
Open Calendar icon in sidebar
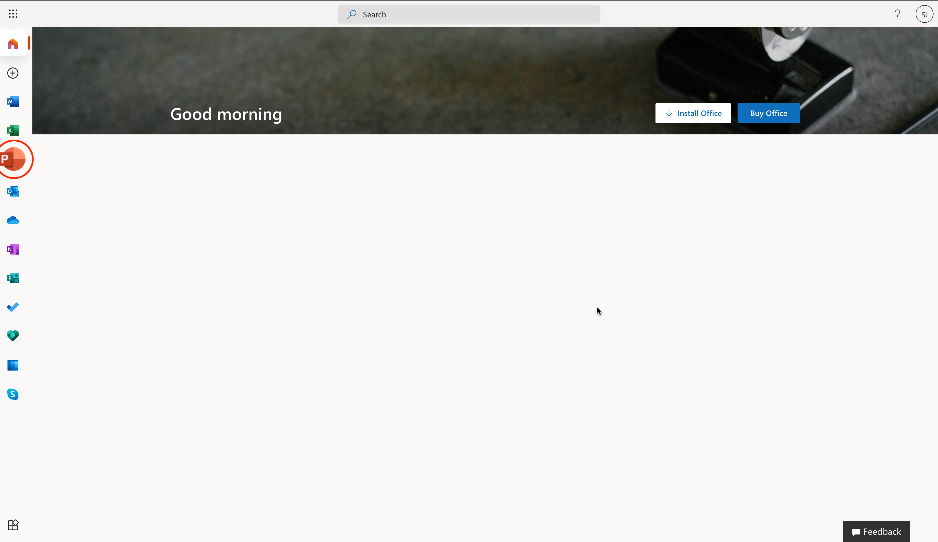[13, 365]
